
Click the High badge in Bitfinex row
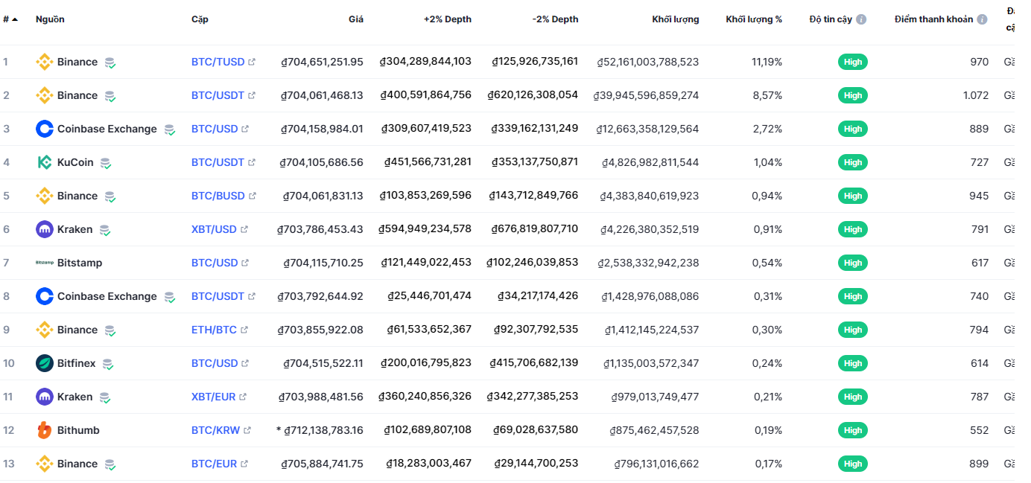853,363
